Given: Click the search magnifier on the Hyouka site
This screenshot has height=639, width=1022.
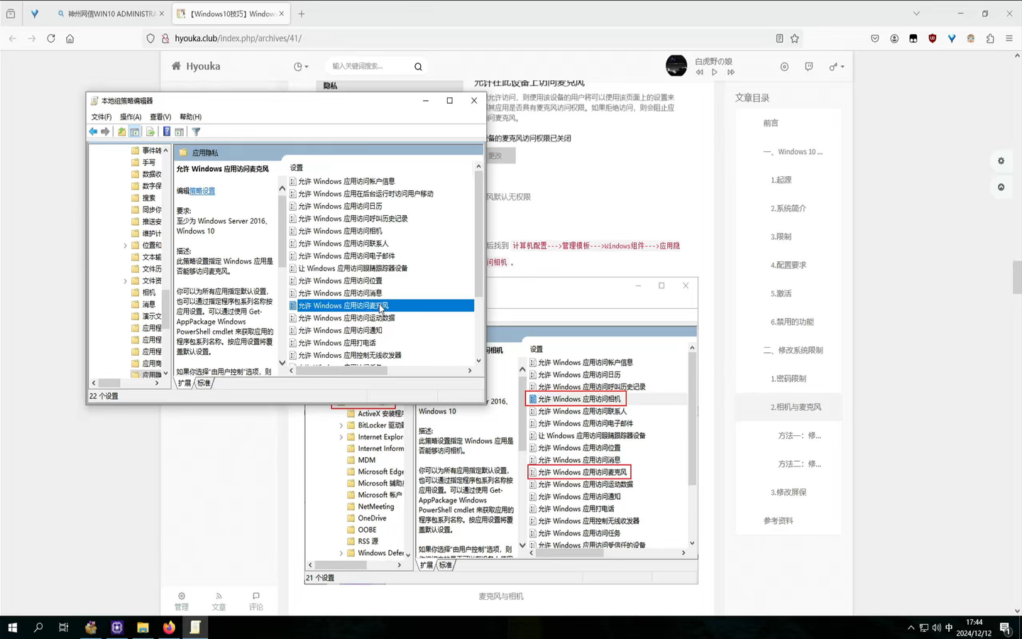Looking at the screenshot, I should [418, 67].
